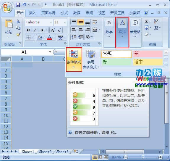Align text left

pyautogui.click(x=74, y=29)
